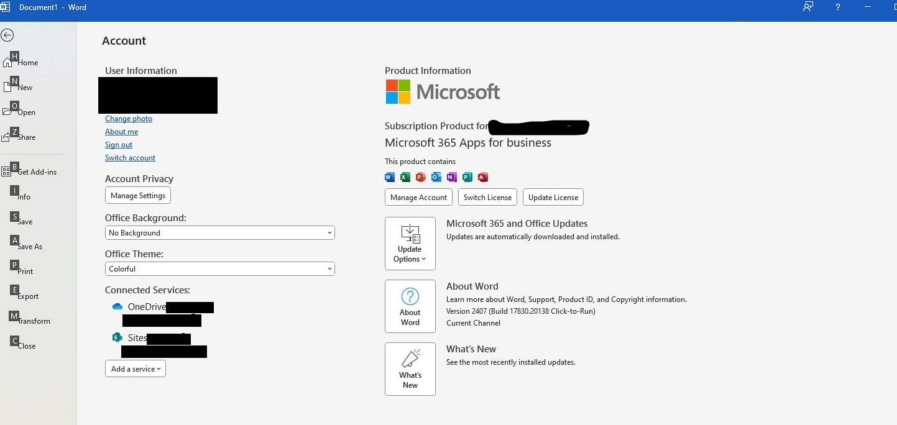Click the Outlook icon in product list

tap(436, 177)
